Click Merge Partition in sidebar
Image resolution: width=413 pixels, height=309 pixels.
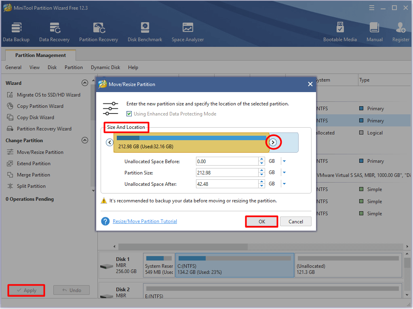(34, 175)
